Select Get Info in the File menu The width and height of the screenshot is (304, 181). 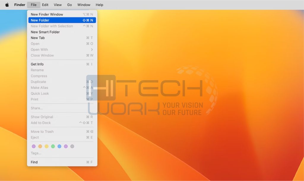pos(62,64)
